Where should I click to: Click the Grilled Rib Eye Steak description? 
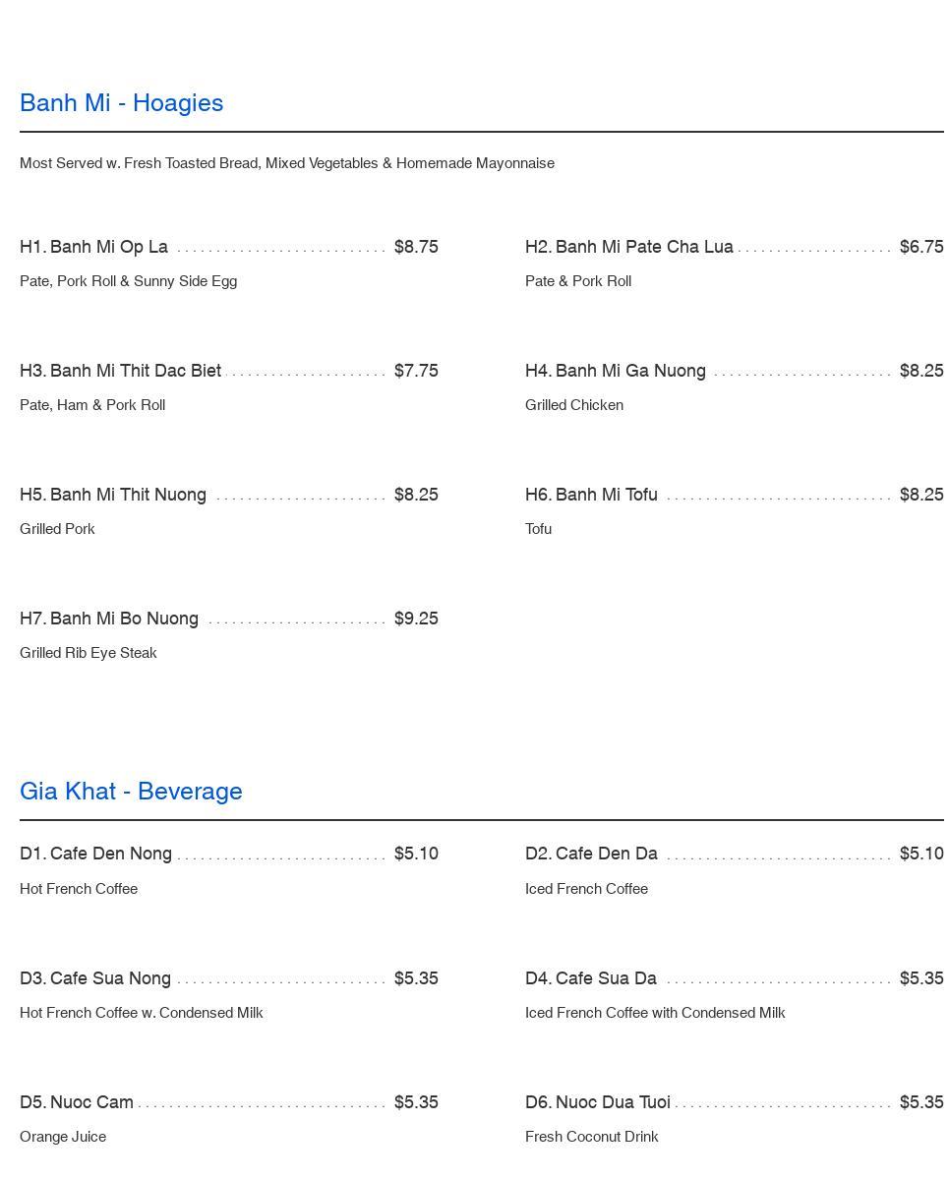click(89, 653)
